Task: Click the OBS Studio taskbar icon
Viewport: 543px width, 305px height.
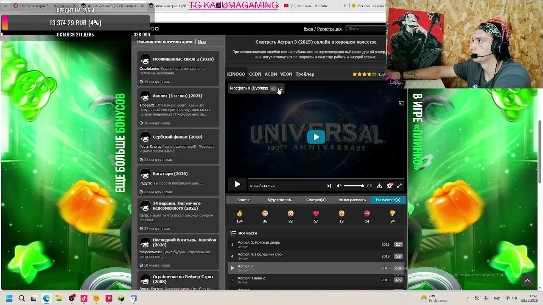Action: pos(72,299)
